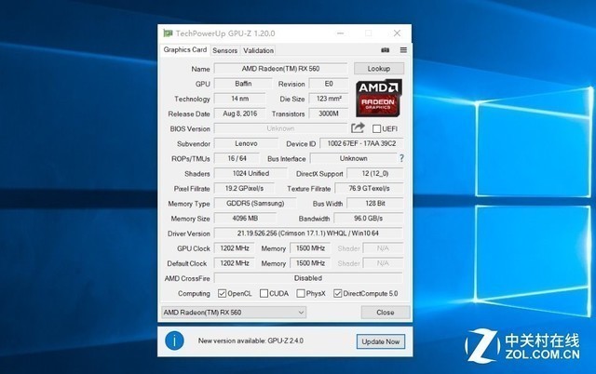Click the GPU-Z title bar app icon
Screen dimensions: 596x374
click(168, 33)
